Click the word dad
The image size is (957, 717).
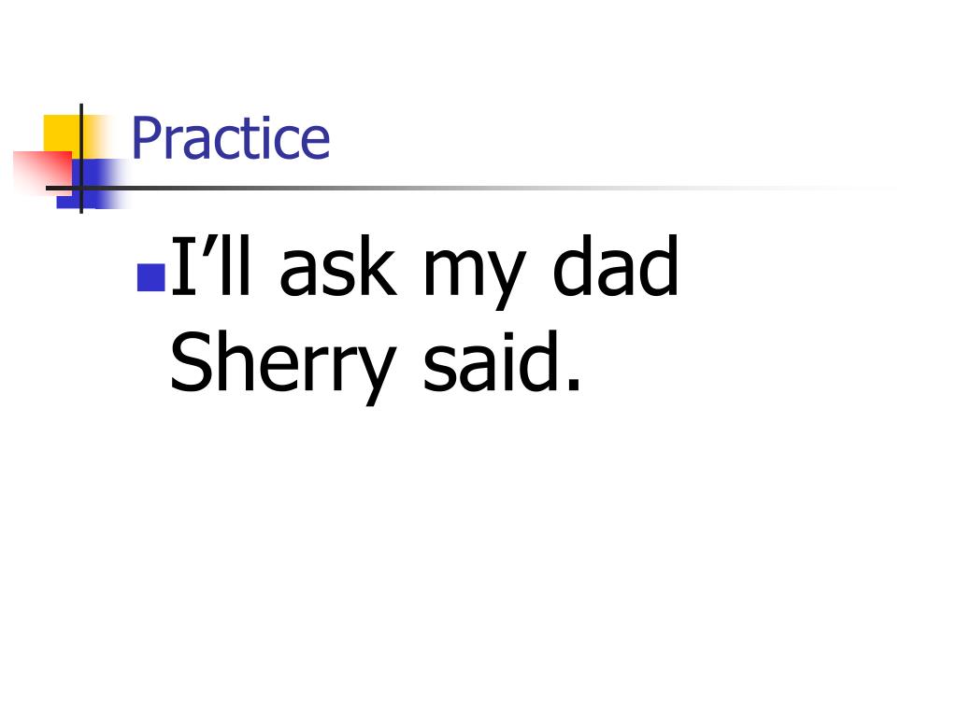[x=615, y=266]
